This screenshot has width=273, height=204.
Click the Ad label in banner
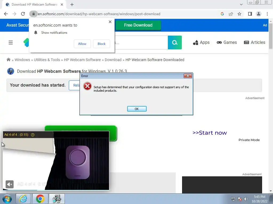(x=265, y=25)
